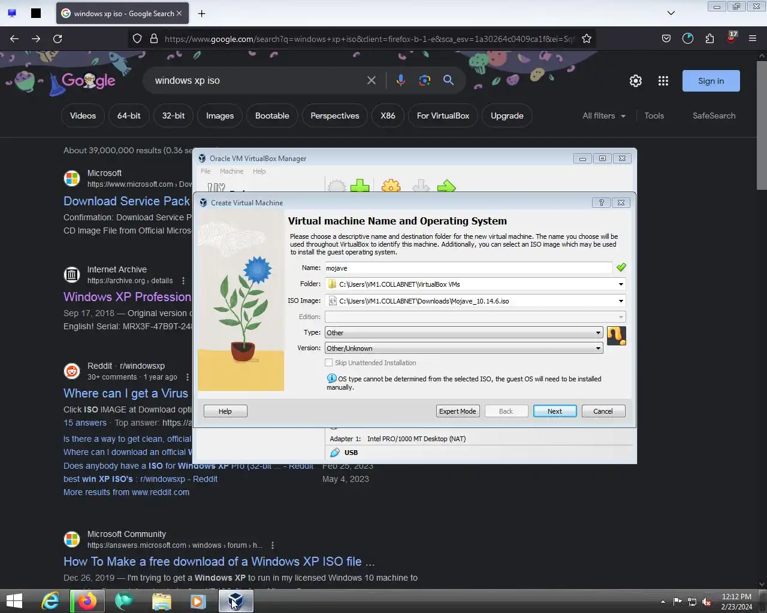Filter results by Videos

tap(83, 116)
